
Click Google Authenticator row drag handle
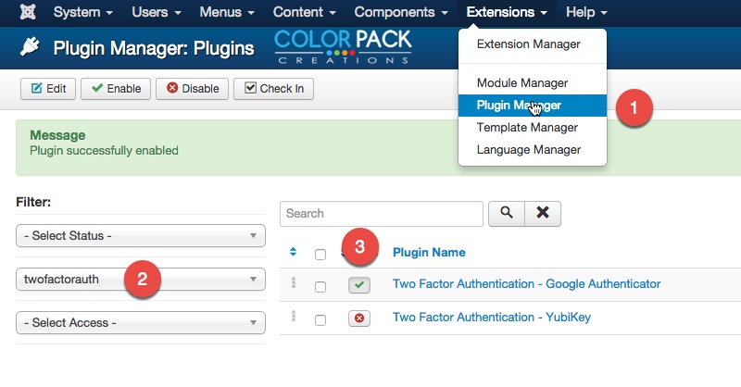coord(294,282)
